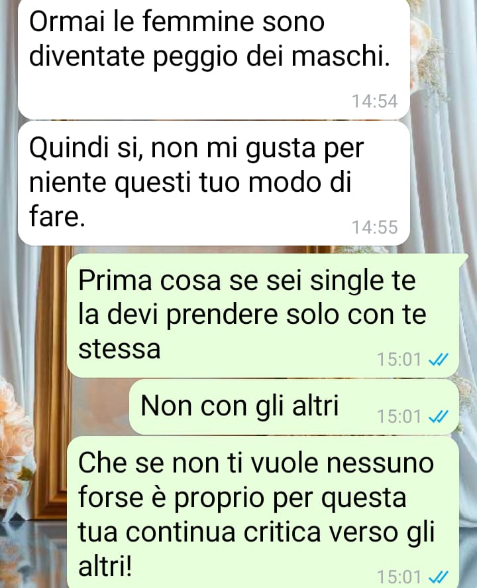Click the 14:54 timestamp
The image size is (477, 588).
click(375, 102)
